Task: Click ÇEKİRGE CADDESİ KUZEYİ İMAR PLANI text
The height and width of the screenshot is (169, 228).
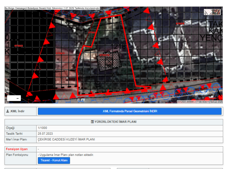Action: point(66,140)
